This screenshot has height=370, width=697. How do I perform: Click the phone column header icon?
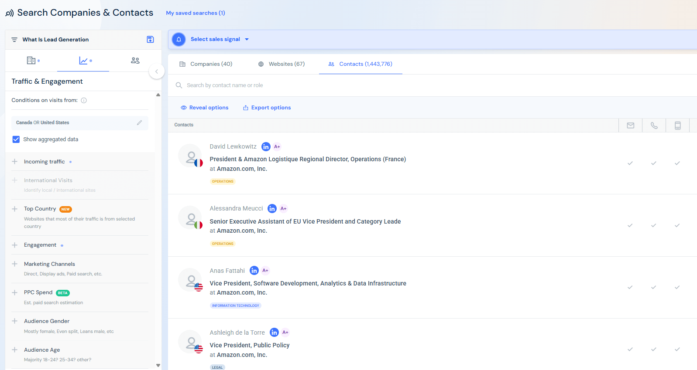[x=654, y=126]
